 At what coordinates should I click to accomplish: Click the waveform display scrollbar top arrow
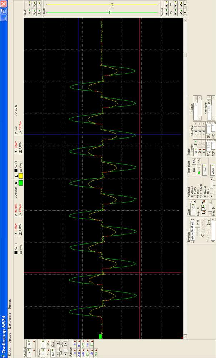pos(185,20)
